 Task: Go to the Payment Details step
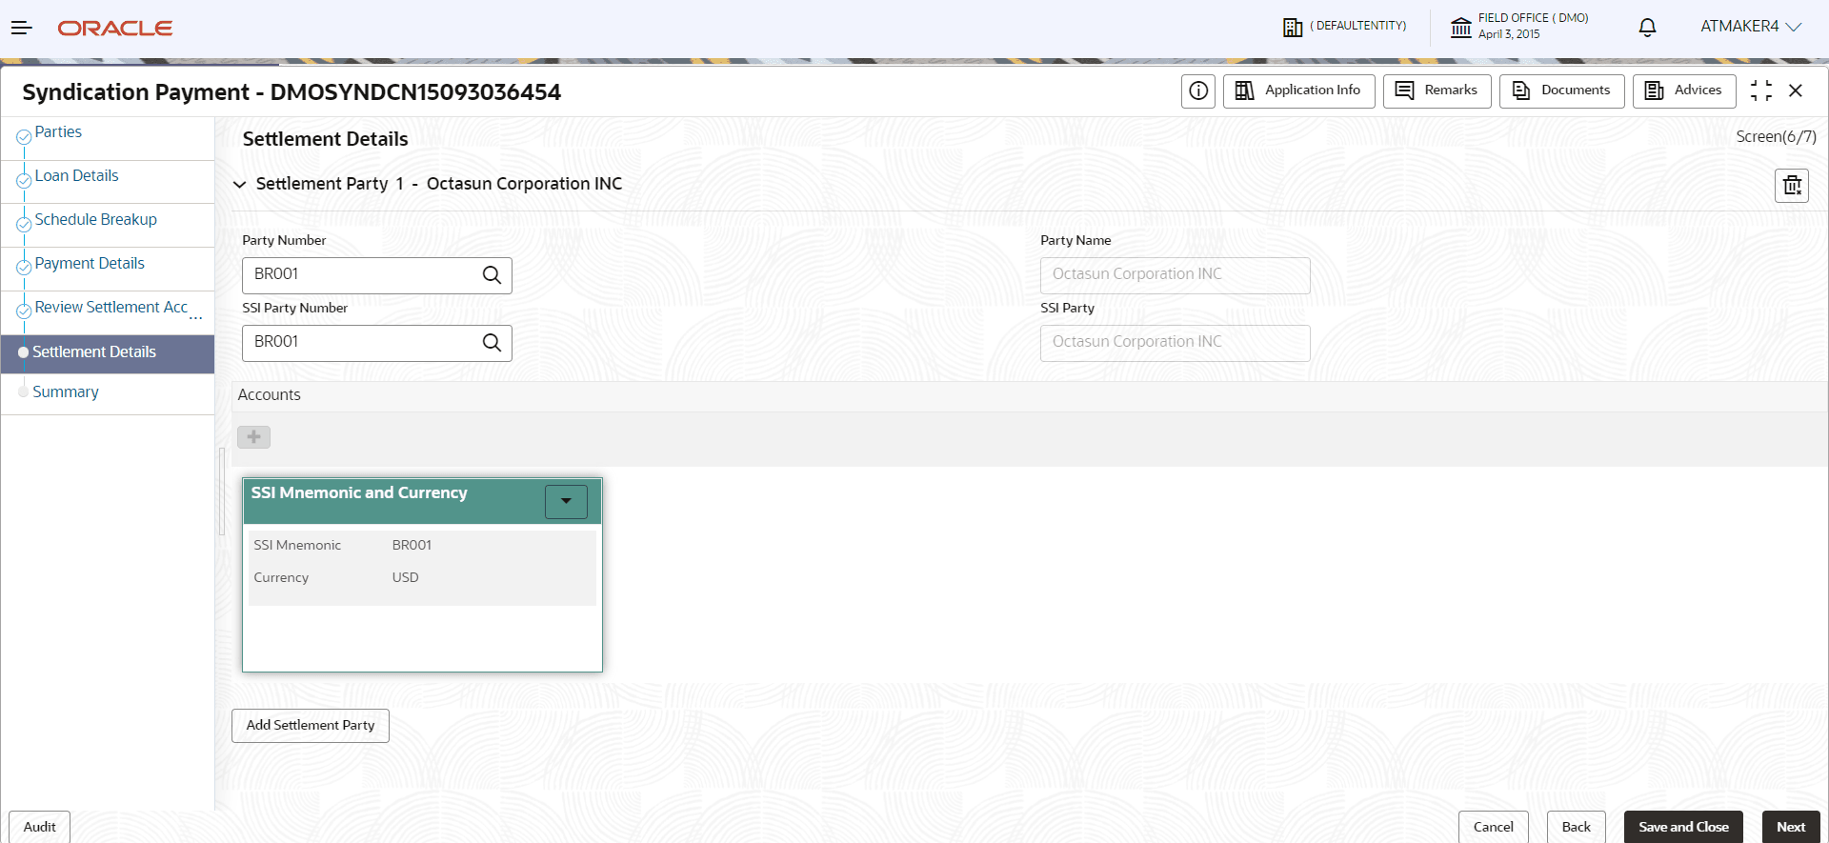90,264
